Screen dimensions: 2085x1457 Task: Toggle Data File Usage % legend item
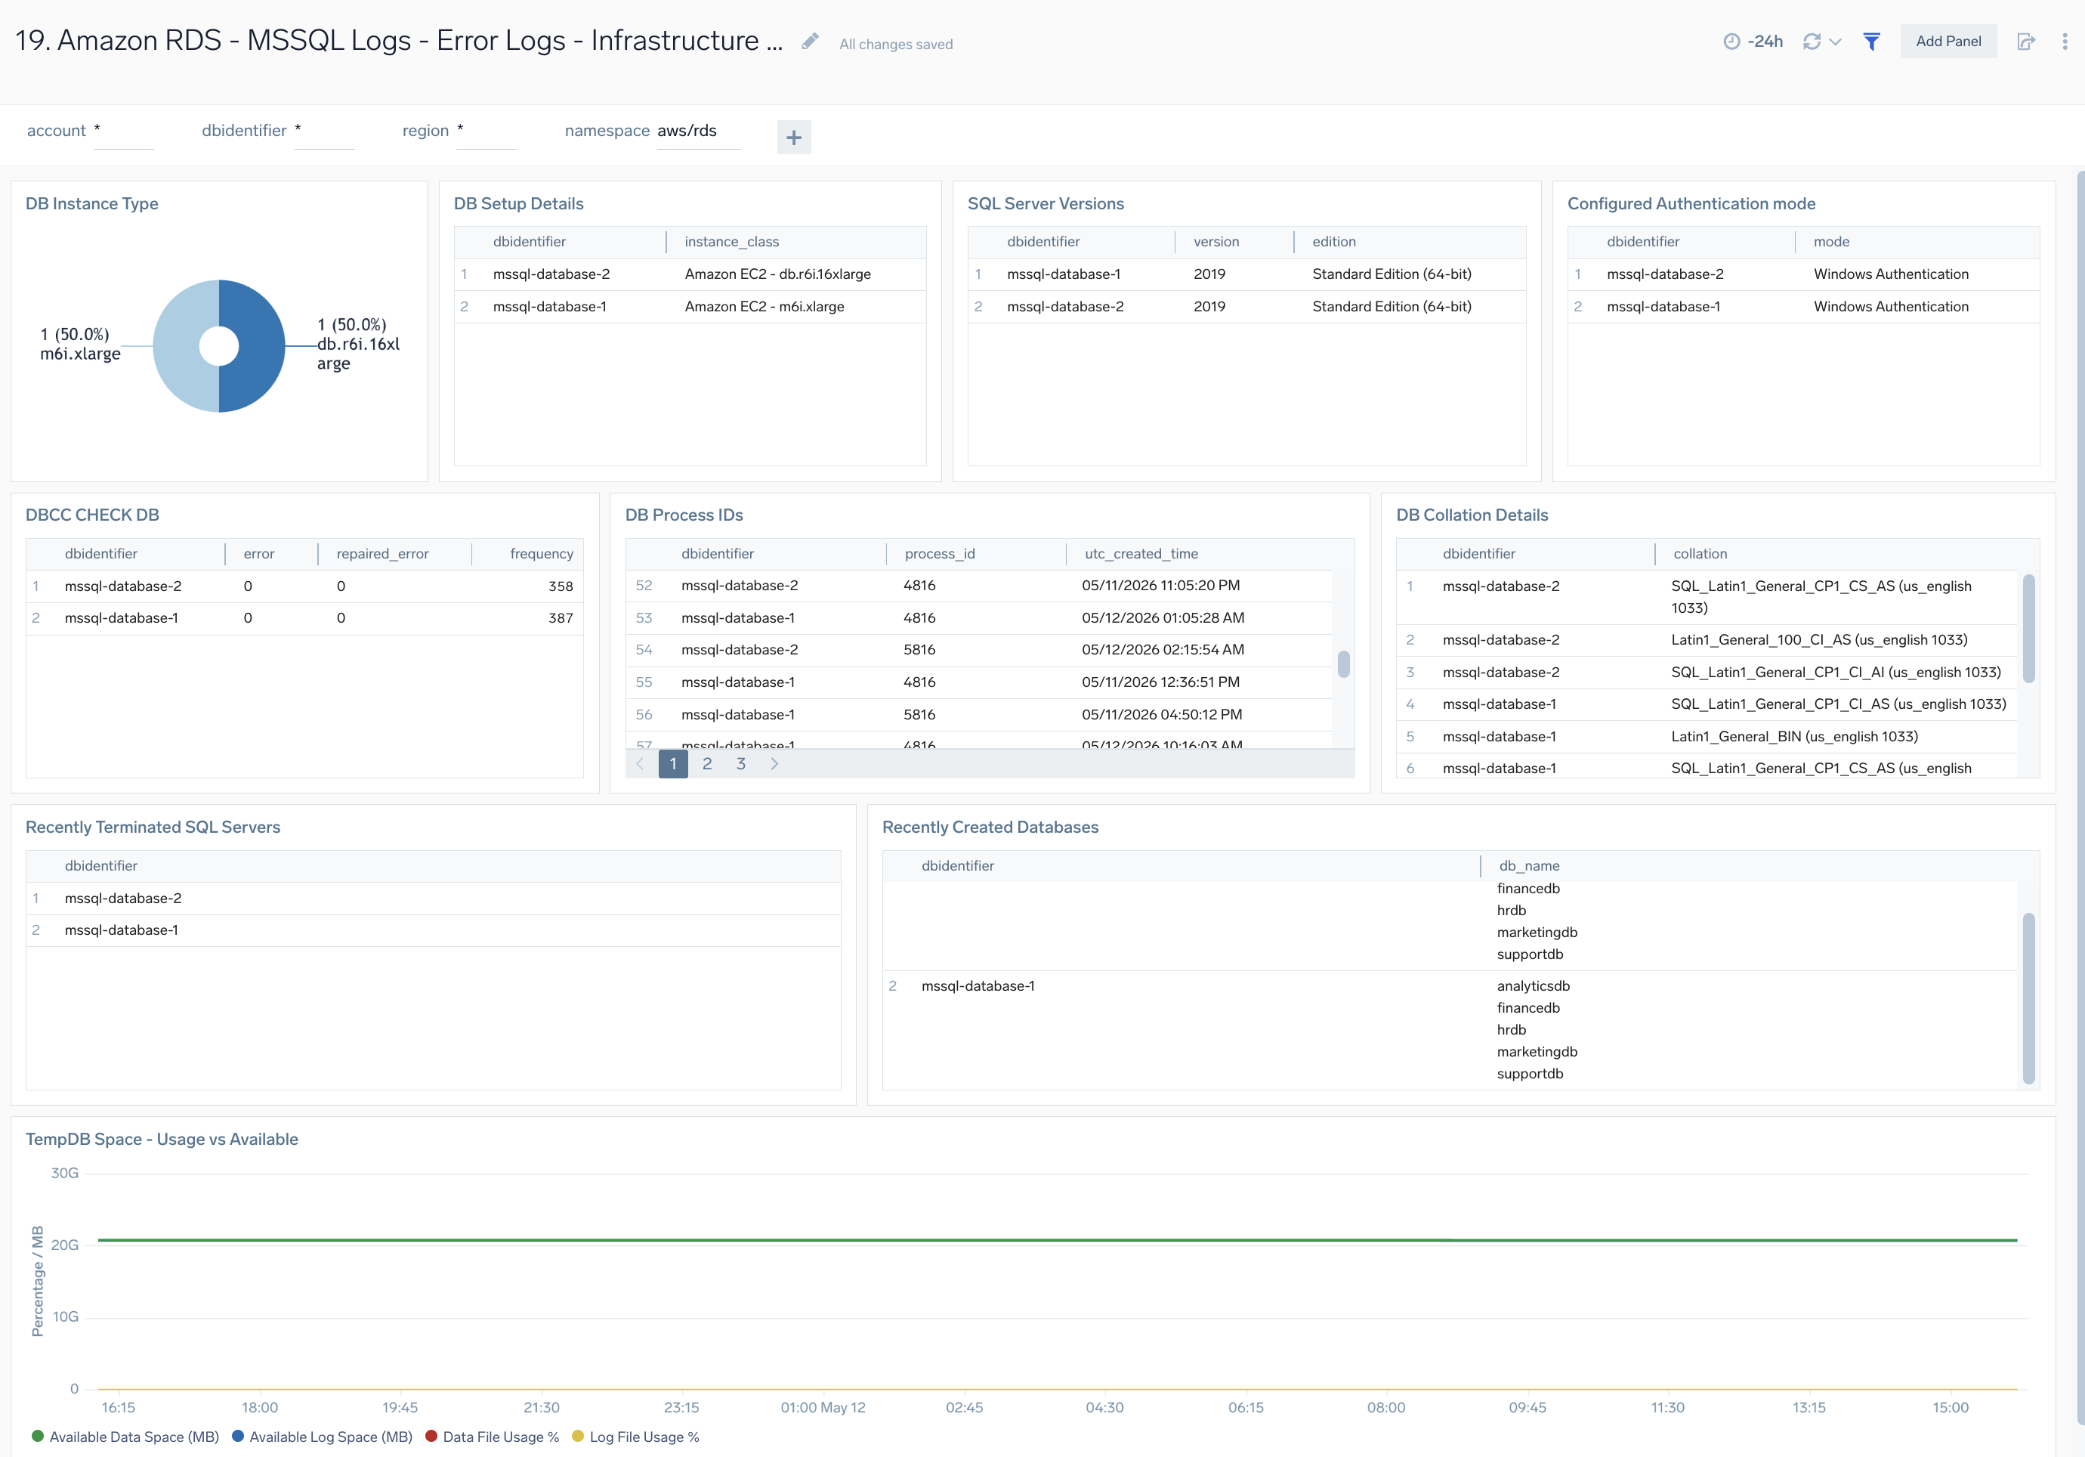click(493, 1437)
